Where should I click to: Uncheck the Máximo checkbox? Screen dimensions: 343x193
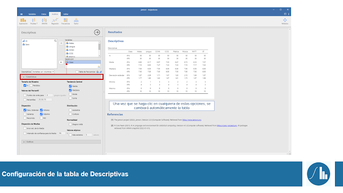pos(41,114)
